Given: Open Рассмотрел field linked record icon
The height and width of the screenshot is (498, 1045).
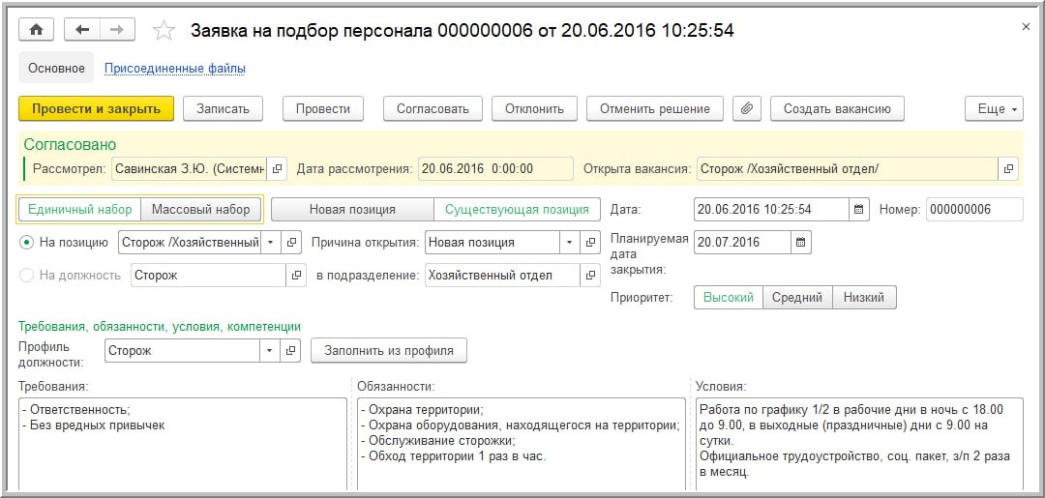Looking at the screenshot, I should coord(278,169).
